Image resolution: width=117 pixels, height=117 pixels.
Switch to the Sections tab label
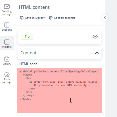coord(7,30)
